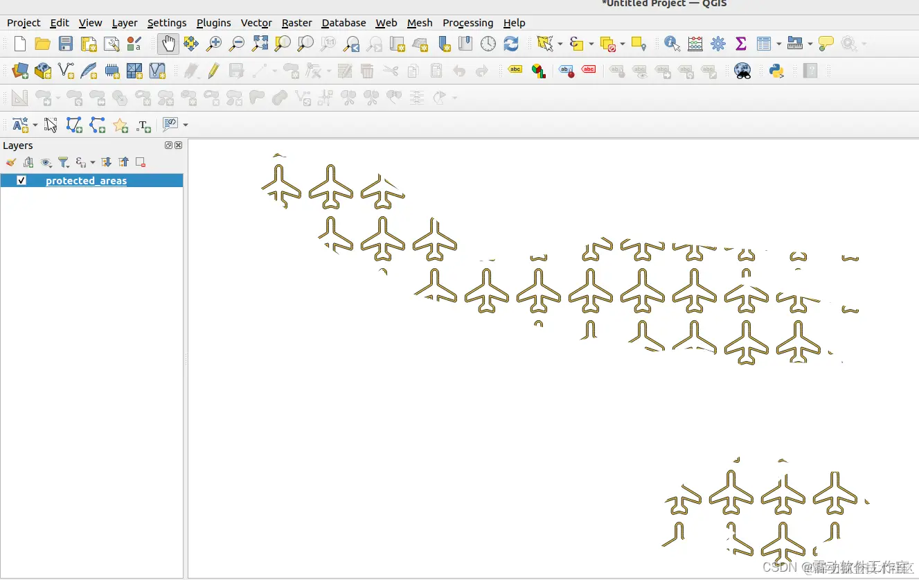The image size is (919, 580).
Task: Open the Raster menu
Action: tap(296, 23)
